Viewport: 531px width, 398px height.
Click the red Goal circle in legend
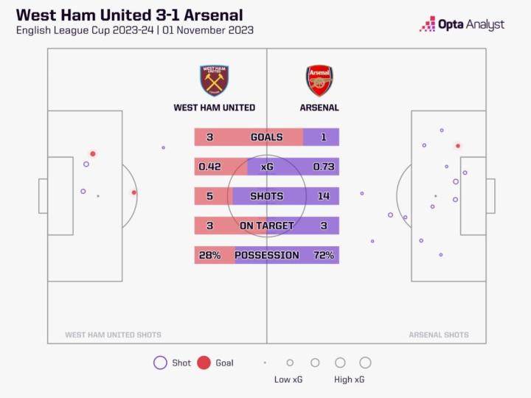[204, 363]
